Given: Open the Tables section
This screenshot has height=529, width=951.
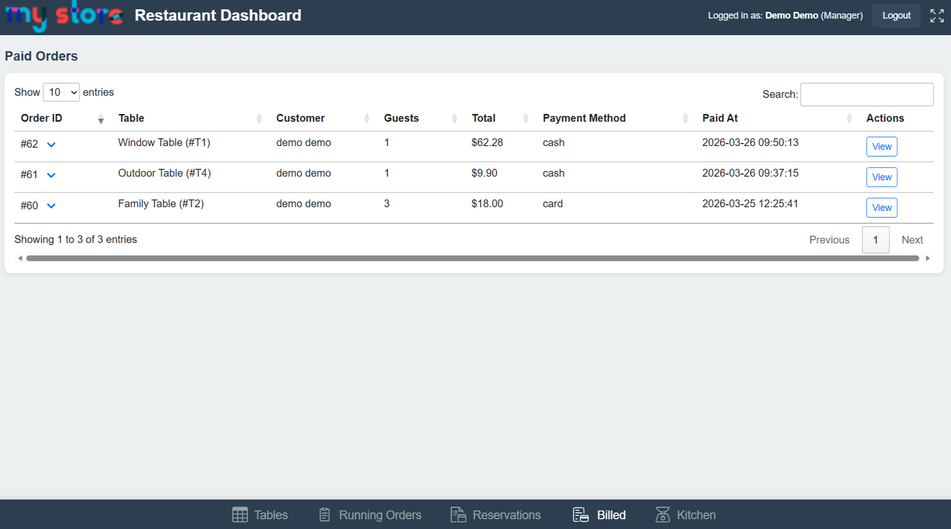Looking at the screenshot, I should pos(260,515).
